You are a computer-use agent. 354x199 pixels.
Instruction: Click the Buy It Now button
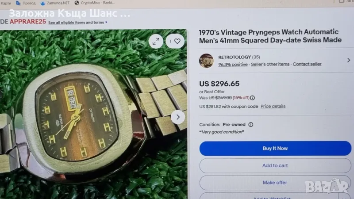pos(275,148)
